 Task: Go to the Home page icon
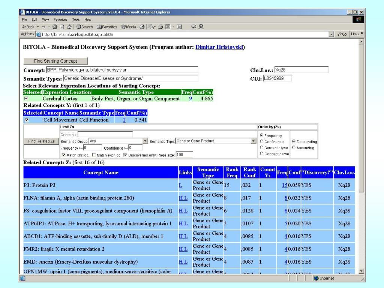(x=69, y=27)
